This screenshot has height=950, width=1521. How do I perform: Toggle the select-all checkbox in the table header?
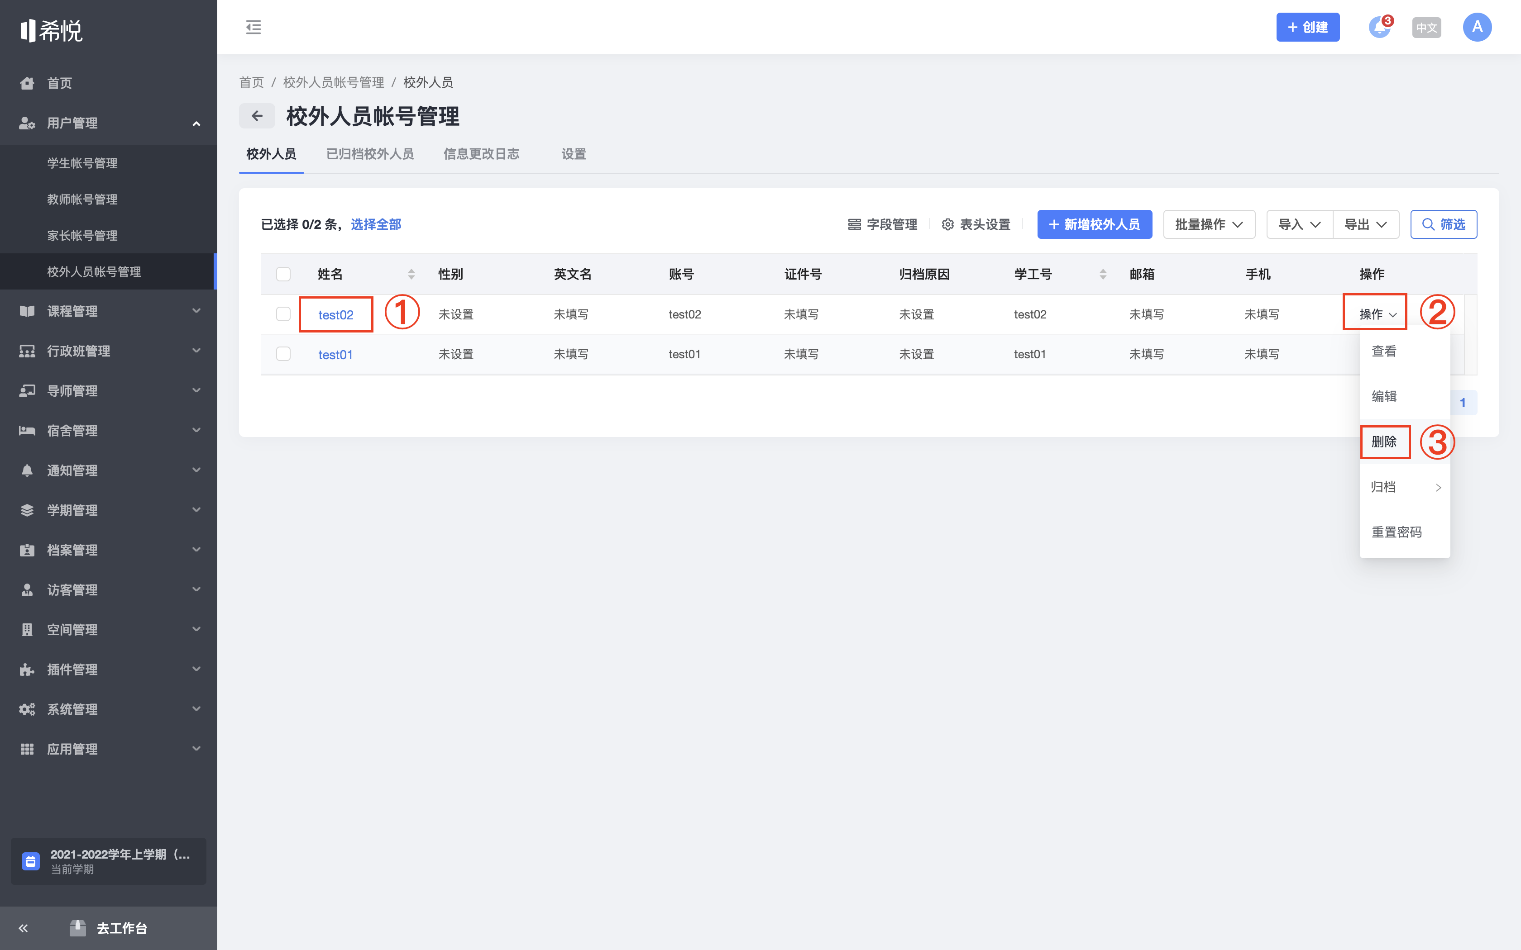pyautogui.click(x=283, y=274)
